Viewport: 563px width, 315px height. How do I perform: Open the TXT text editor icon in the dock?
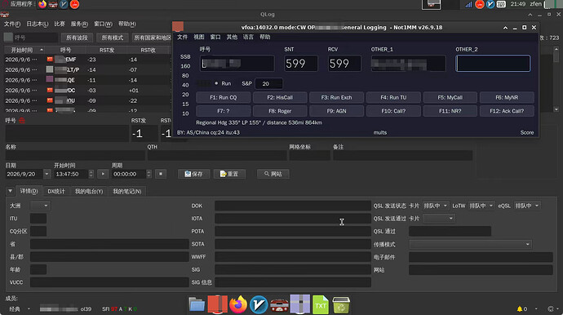(321, 304)
